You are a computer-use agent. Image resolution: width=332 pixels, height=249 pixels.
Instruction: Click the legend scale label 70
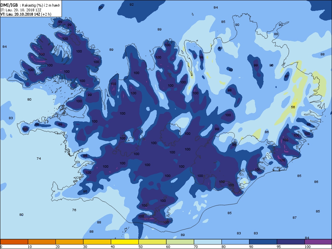[196, 247]
